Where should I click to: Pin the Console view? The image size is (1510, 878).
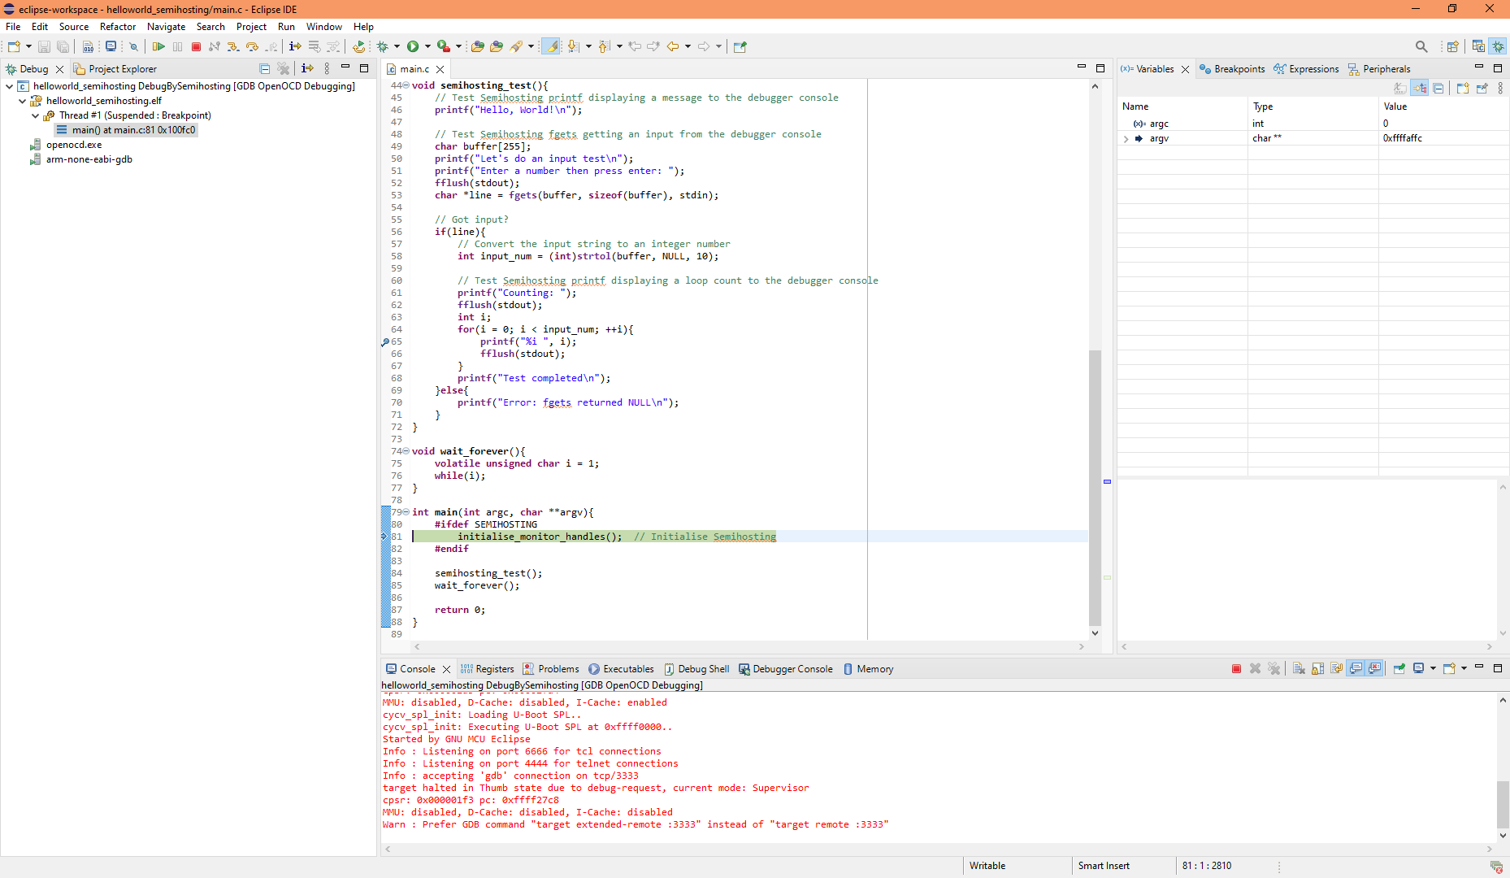[1399, 668]
